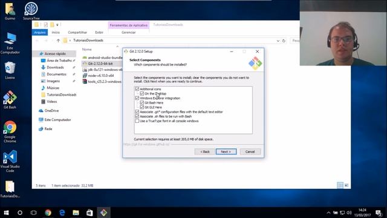Open Chrome from the taskbar
The image size is (387, 218).
point(48,213)
